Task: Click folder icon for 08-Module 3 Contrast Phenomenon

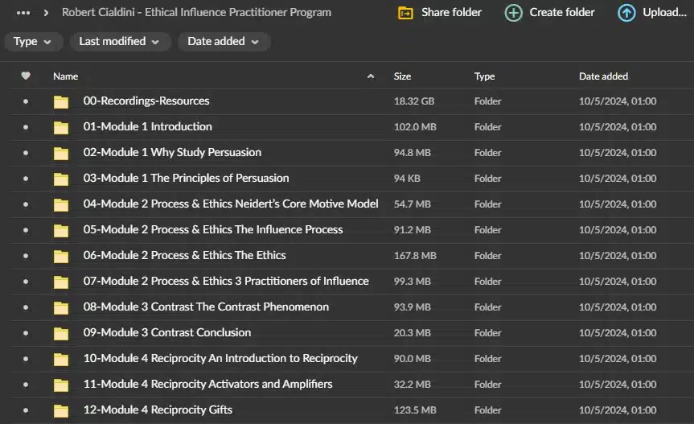Action: tap(61, 307)
